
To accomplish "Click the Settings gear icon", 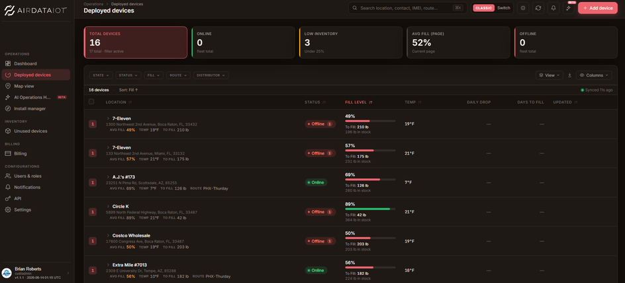I will click(x=8, y=210).
